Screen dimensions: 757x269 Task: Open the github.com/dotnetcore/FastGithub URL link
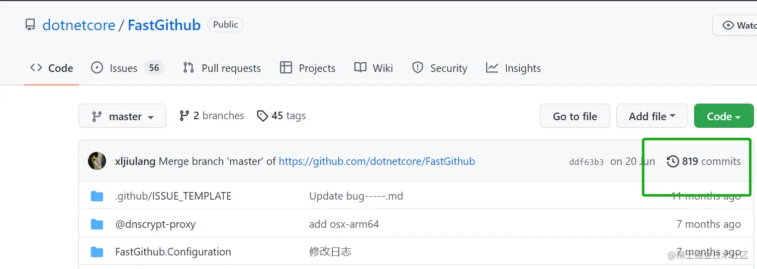click(x=377, y=161)
